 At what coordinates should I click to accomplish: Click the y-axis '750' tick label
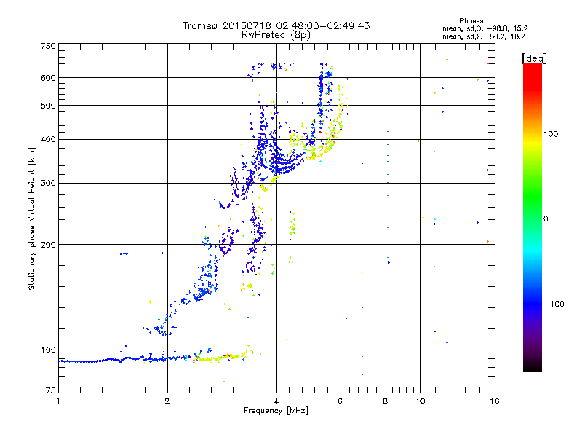click(x=48, y=46)
